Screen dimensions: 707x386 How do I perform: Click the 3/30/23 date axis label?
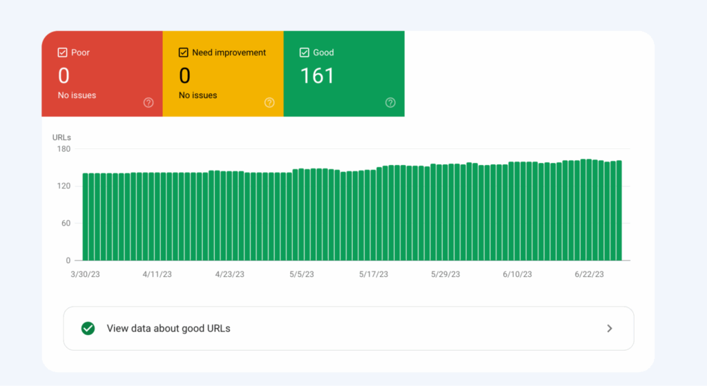click(x=85, y=274)
